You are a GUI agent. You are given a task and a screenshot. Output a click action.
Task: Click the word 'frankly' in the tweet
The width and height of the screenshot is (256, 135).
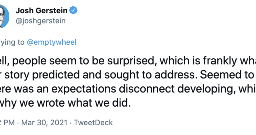pyautogui.click(x=220, y=61)
